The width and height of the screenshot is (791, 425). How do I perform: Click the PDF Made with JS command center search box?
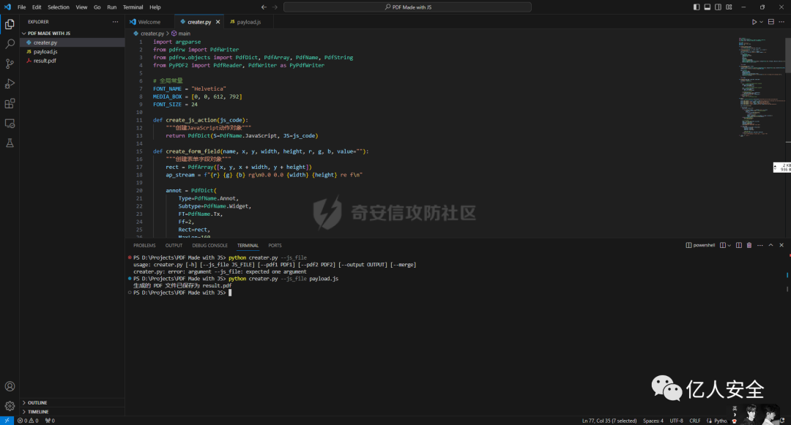click(407, 7)
